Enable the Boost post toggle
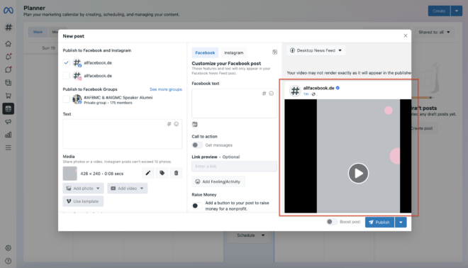Screen dimensions: 468x268 (332, 222)
